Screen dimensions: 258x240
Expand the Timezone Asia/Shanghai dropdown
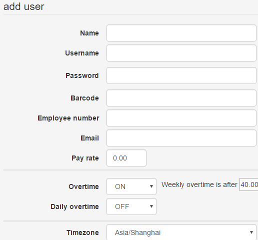point(181,232)
